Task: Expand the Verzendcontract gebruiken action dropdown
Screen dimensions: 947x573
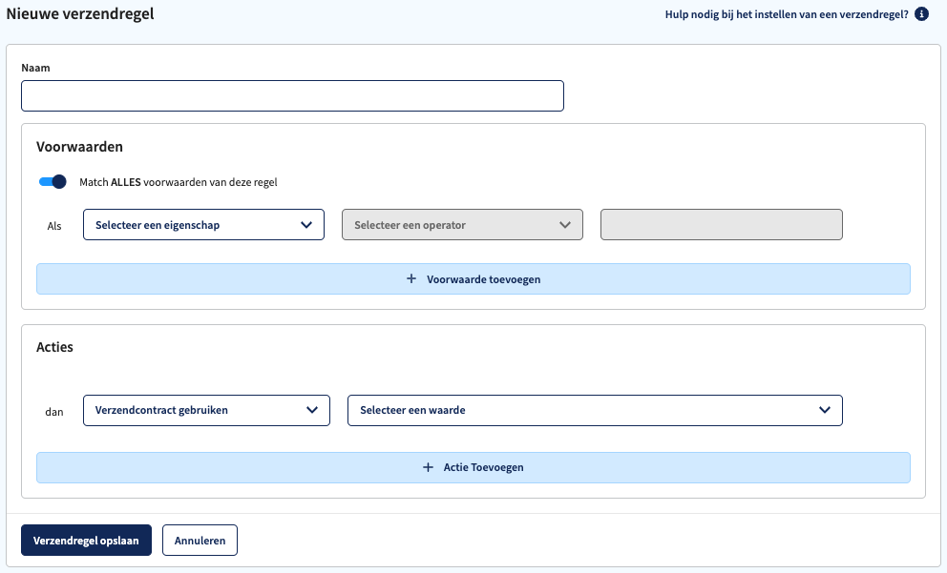Action: click(x=206, y=410)
